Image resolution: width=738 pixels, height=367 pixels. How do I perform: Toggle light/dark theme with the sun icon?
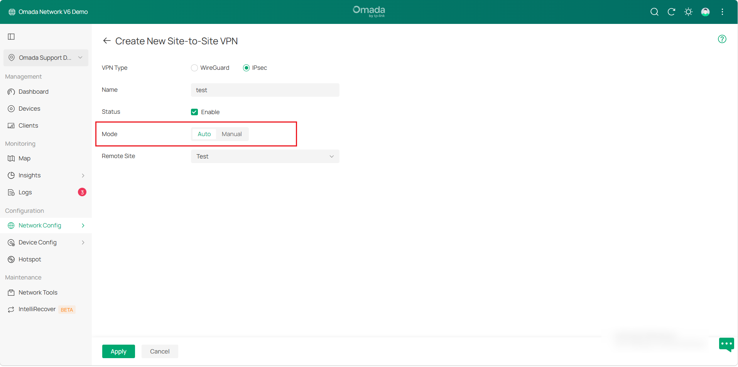689,12
